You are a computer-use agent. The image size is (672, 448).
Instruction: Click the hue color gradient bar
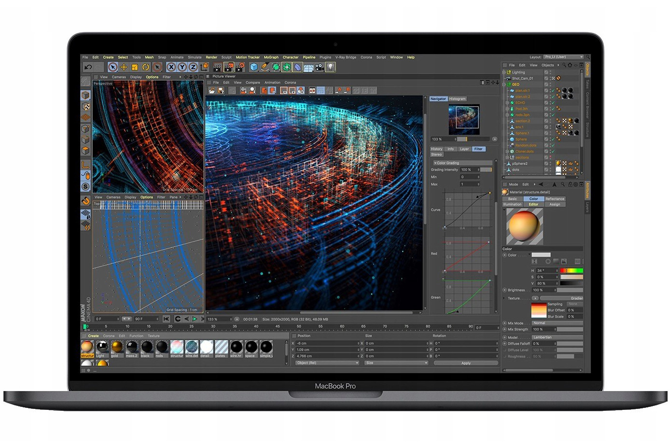(x=572, y=270)
